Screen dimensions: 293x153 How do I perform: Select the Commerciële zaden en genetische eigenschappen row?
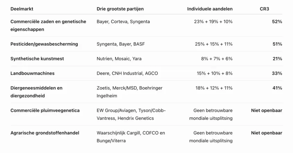pos(146,25)
